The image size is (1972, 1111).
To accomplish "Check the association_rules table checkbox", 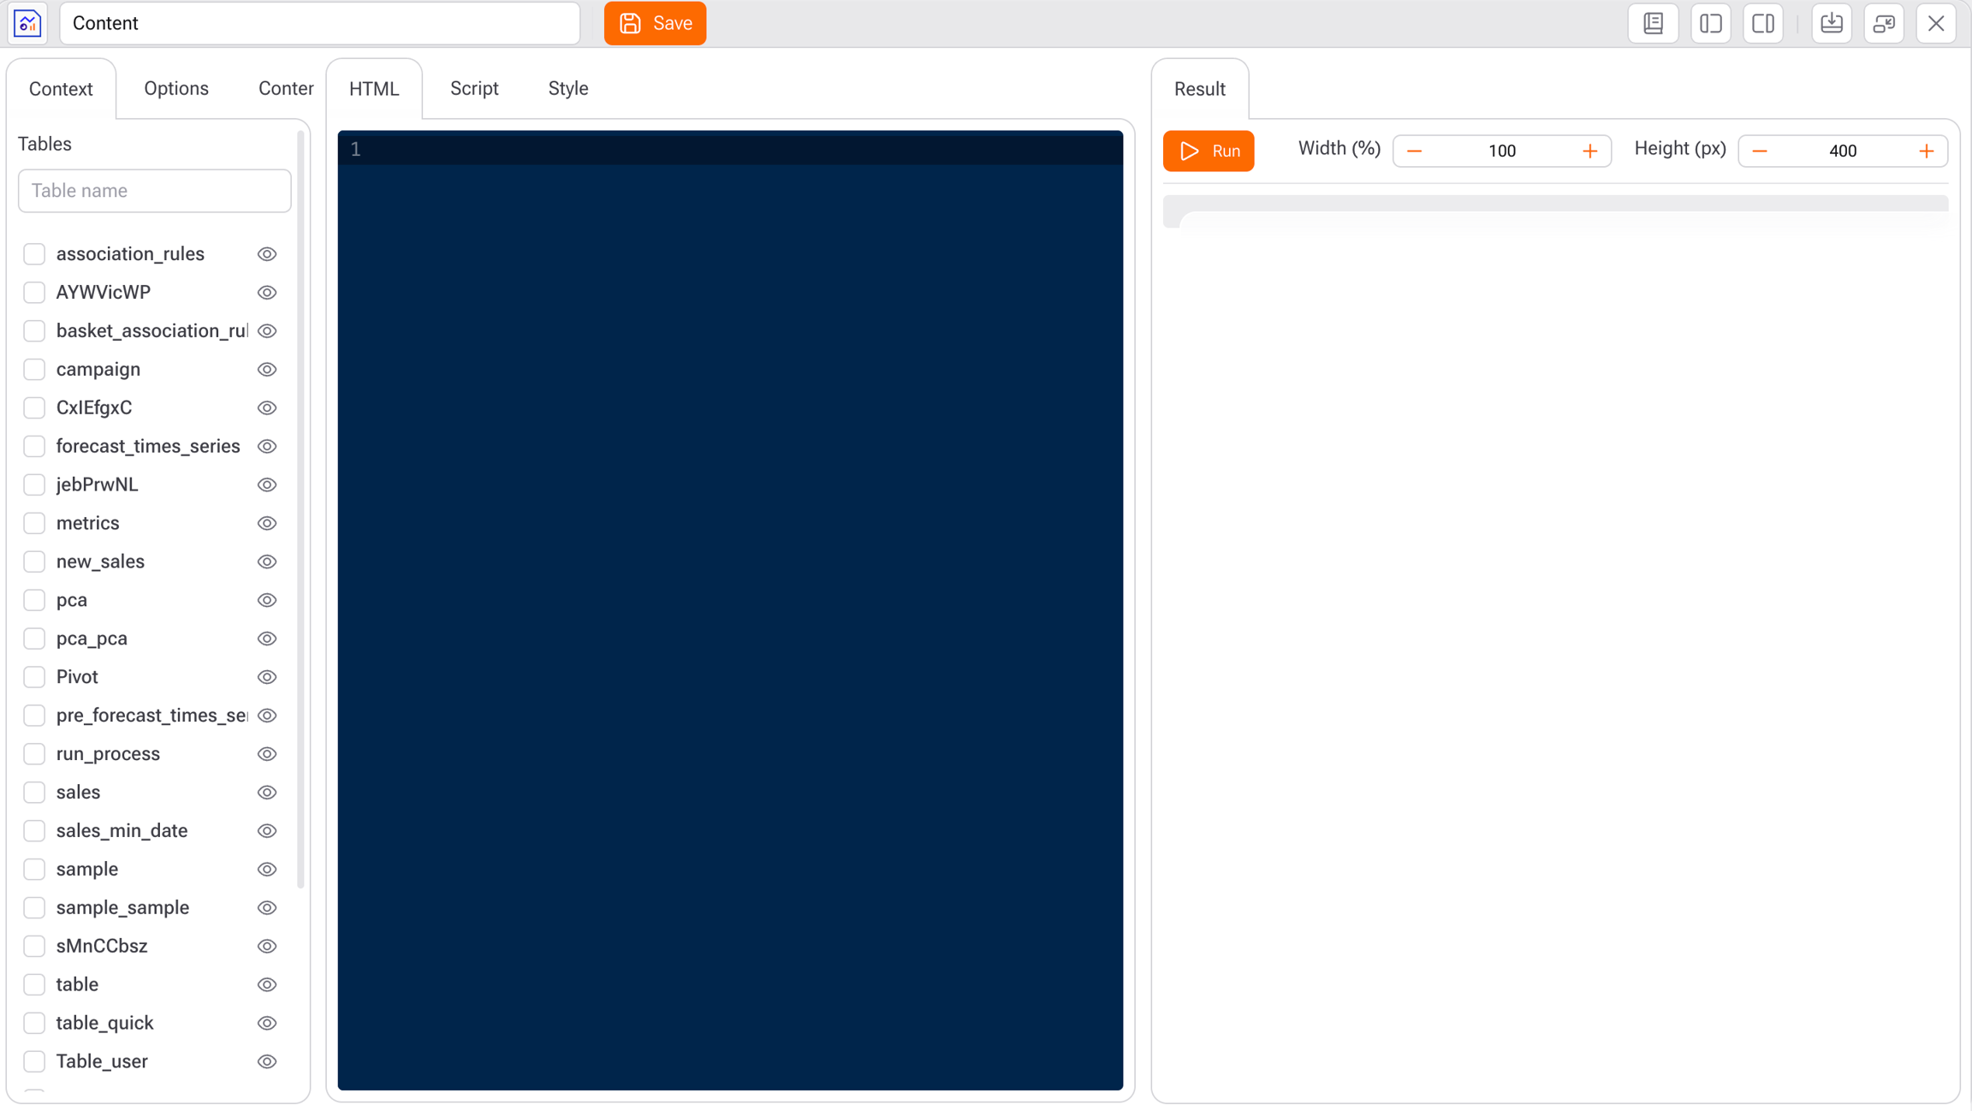I will click(34, 254).
